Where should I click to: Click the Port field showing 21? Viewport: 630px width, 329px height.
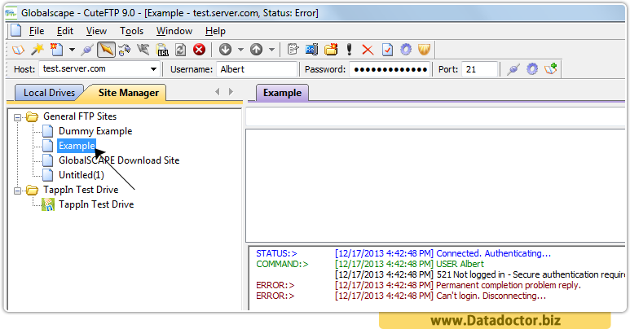click(x=480, y=69)
